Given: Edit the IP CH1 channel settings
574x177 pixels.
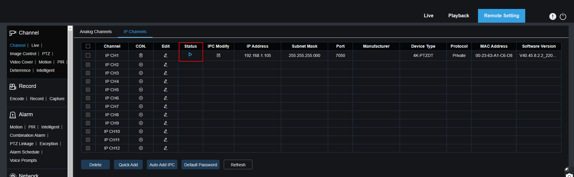Looking at the screenshot, I should pyautogui.click(x=166, y=55).
